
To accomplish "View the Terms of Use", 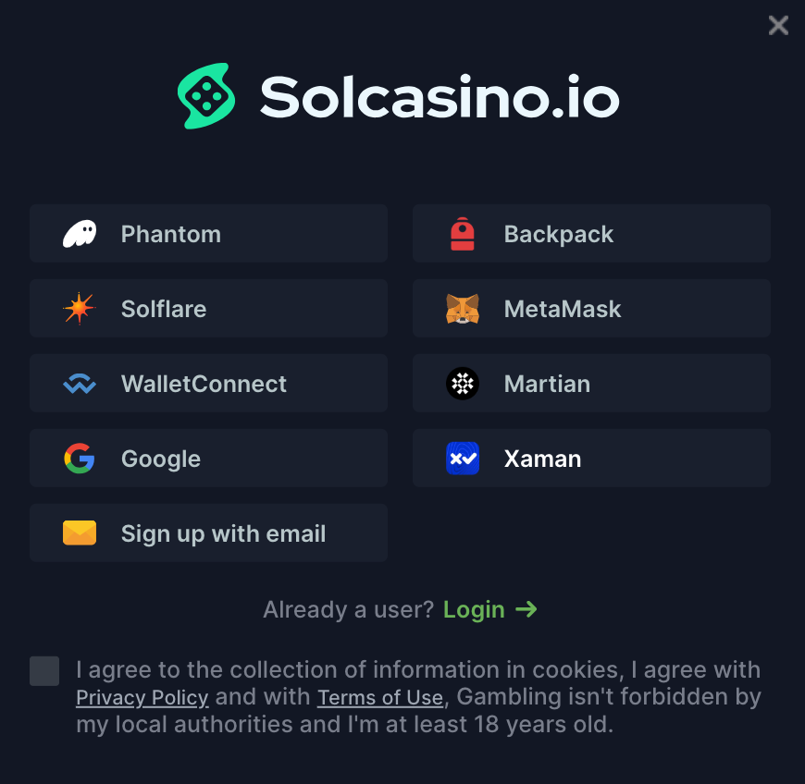I will pyautogui.click(x=380, y=697).
